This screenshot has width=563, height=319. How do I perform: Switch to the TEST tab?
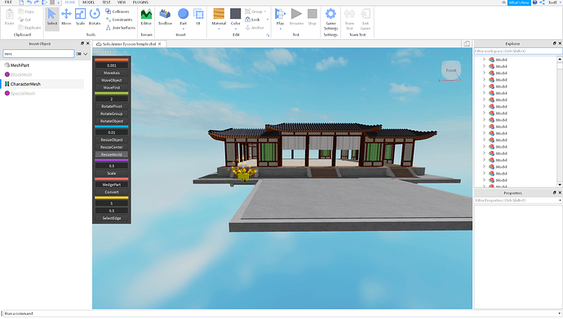click(x=106, y=2)
